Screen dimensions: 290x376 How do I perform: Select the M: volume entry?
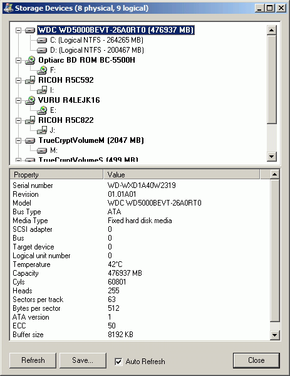coord(54,150)
